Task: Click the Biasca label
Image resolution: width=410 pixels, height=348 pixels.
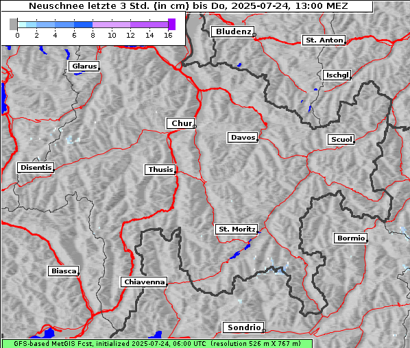Action: coord(64,271)
